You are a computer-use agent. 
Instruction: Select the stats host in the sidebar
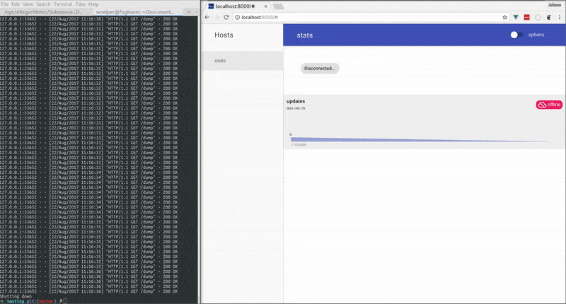[x=243, y=61]
